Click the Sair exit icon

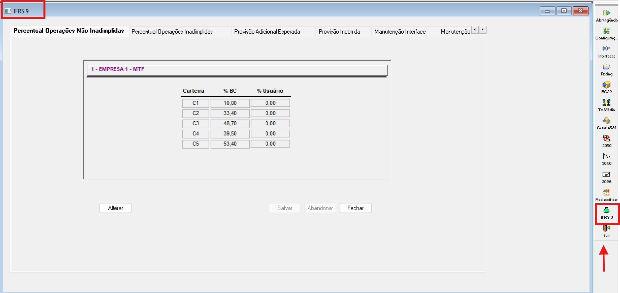point(606,231)
